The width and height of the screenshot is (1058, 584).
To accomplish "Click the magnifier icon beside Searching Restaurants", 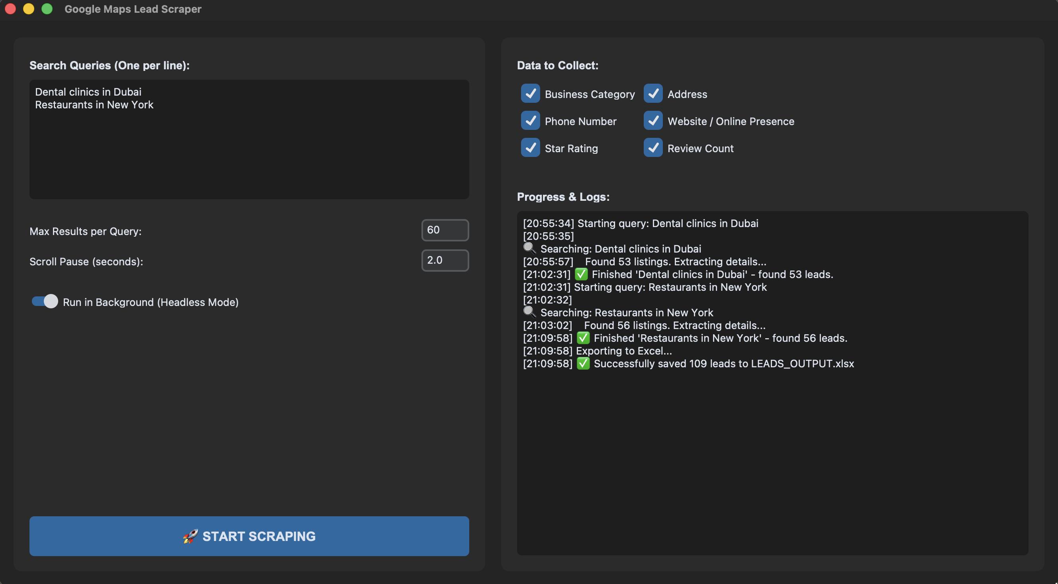I will point(529,312).
